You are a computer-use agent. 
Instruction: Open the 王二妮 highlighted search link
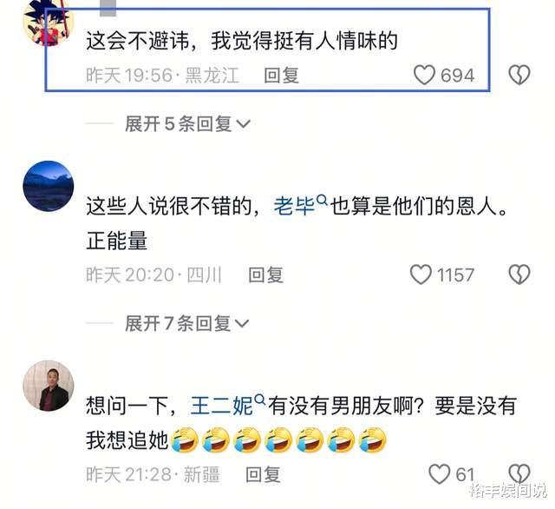(x=222, y=406)
